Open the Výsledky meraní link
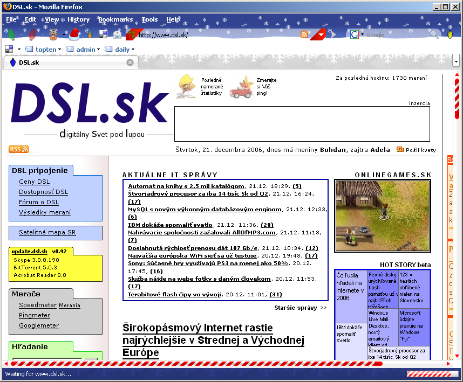 [x=45, y=212]
